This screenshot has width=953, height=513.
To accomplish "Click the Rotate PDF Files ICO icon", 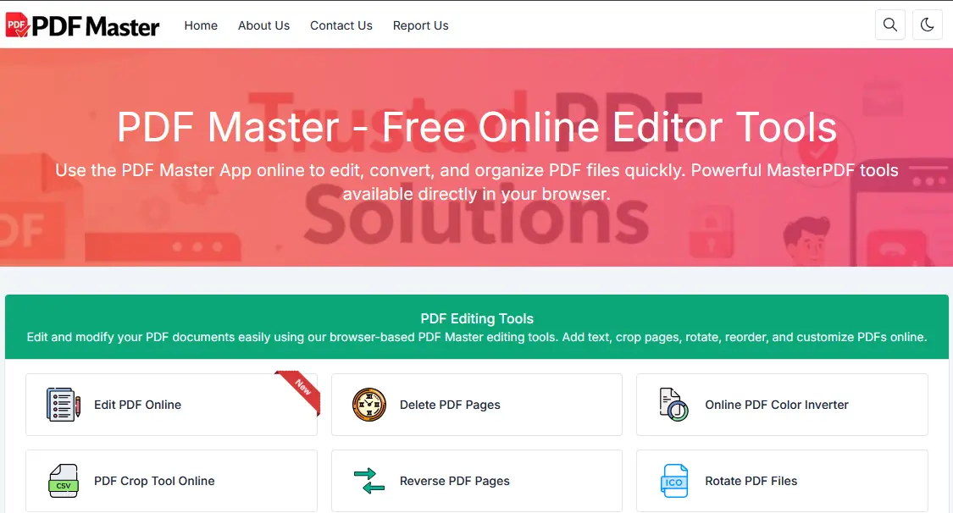I will pyautogui.click(x=674, y=481).
